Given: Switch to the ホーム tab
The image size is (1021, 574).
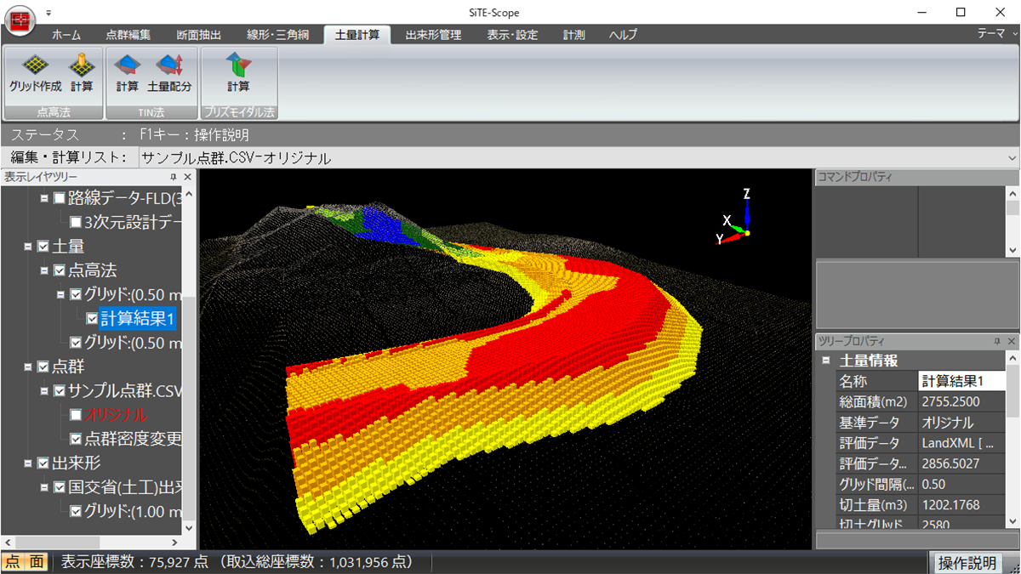Looking at the screenshot, I should [66, 35].
